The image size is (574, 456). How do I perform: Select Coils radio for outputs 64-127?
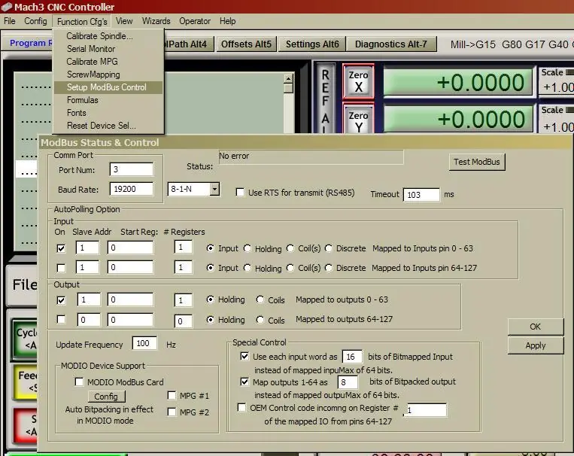(x=260, y=320)
